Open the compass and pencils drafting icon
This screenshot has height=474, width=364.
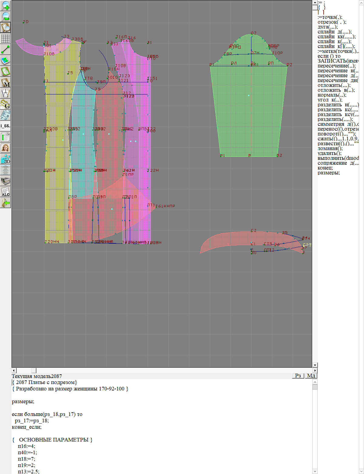(x=5, y=93)
